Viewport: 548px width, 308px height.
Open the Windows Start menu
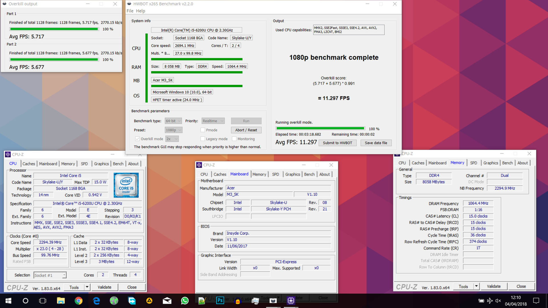click(8, 301)
